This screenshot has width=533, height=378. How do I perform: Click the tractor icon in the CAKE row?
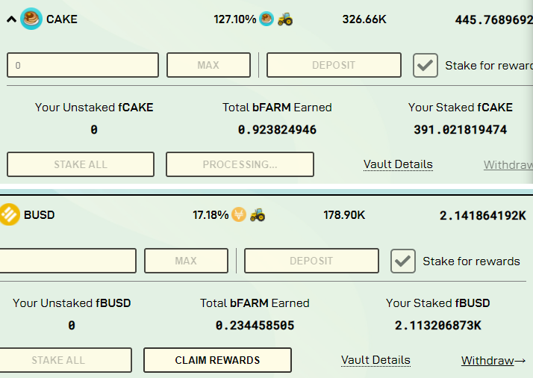[285, 19]
